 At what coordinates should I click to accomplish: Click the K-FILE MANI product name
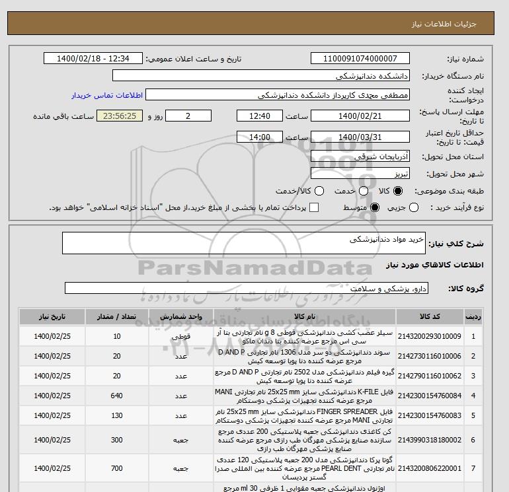point(305,396)
